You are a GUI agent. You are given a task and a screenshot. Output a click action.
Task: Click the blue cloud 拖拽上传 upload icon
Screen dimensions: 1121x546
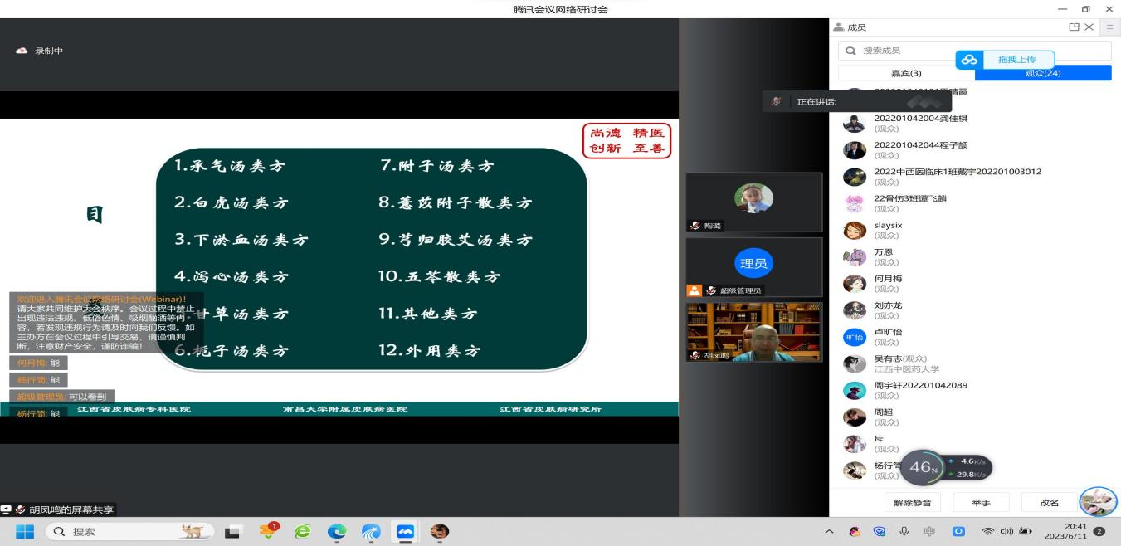pos(968,60)
